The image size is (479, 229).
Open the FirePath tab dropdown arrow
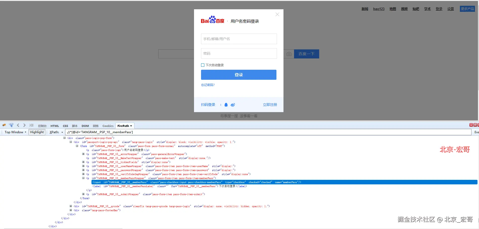131,126
